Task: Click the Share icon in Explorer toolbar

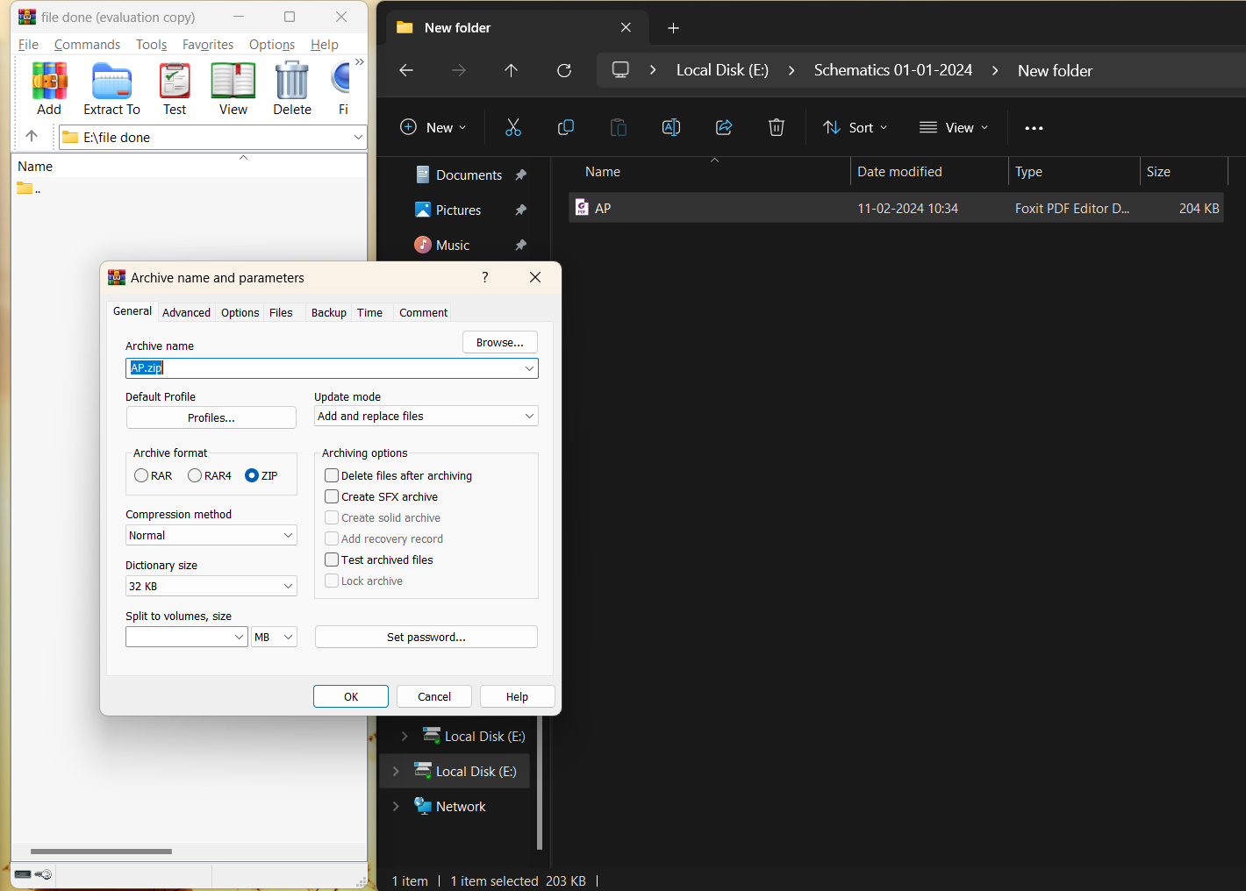Action: coord(724,128)
